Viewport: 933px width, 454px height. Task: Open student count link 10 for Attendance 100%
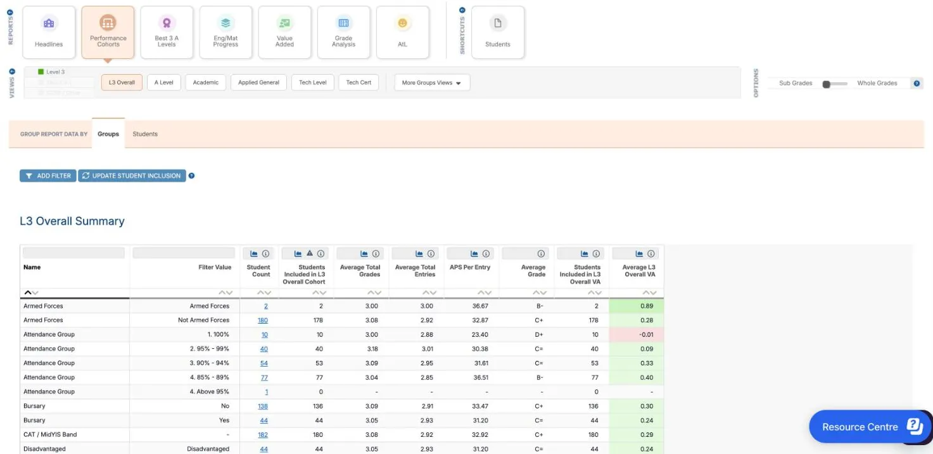265,334
